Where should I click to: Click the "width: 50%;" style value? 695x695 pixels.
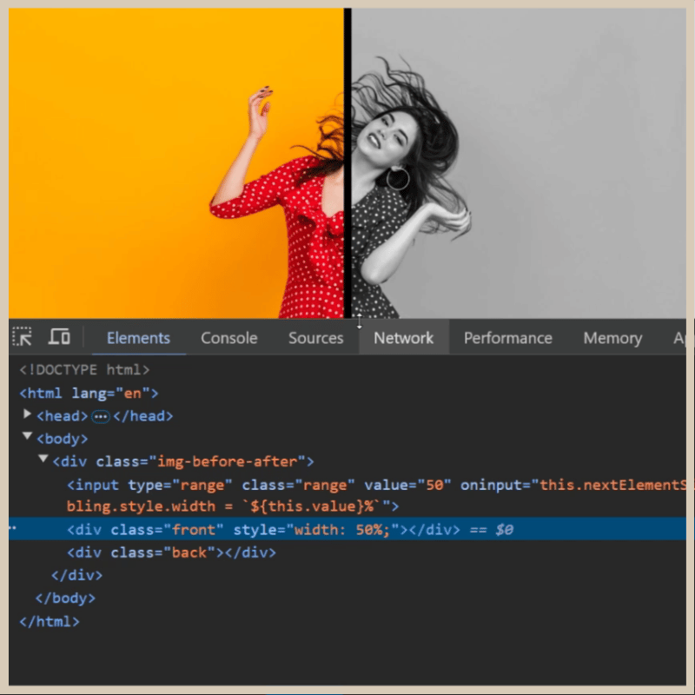[x=341, y=530]
